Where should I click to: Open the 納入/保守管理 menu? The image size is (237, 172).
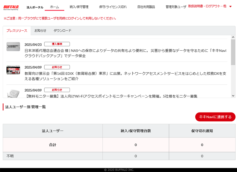[x=79, y=7]
